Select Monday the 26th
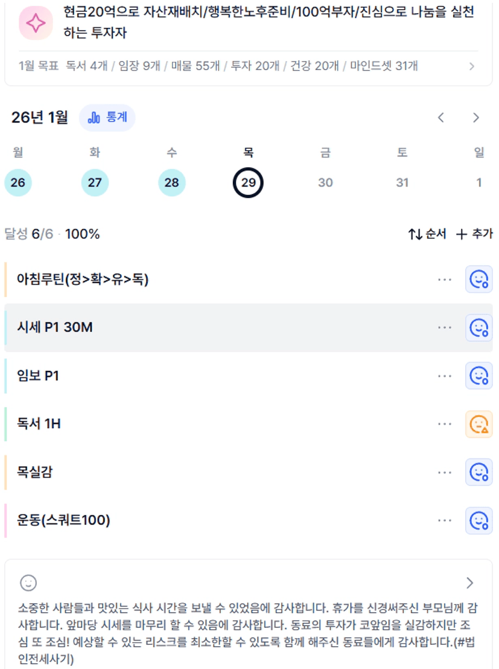Image resolution: width=499 pixels, height=669 pixels. point(18,182)
